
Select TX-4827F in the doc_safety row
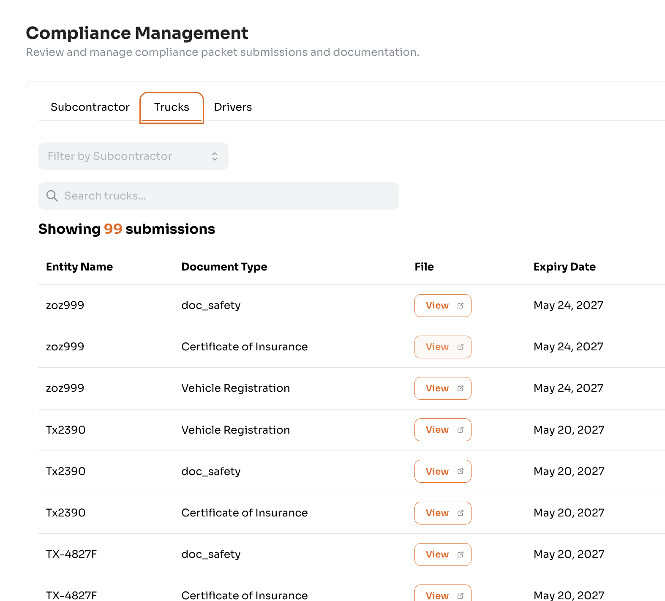pyautogui.click(x=71, y=554)
